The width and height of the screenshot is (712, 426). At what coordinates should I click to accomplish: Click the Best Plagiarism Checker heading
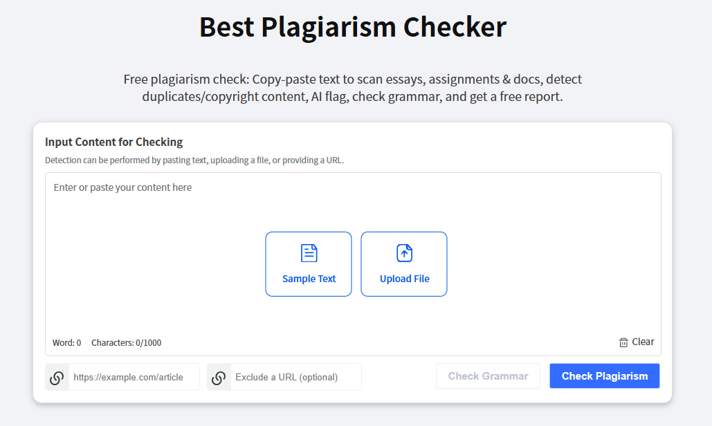[x=352, y=27]
